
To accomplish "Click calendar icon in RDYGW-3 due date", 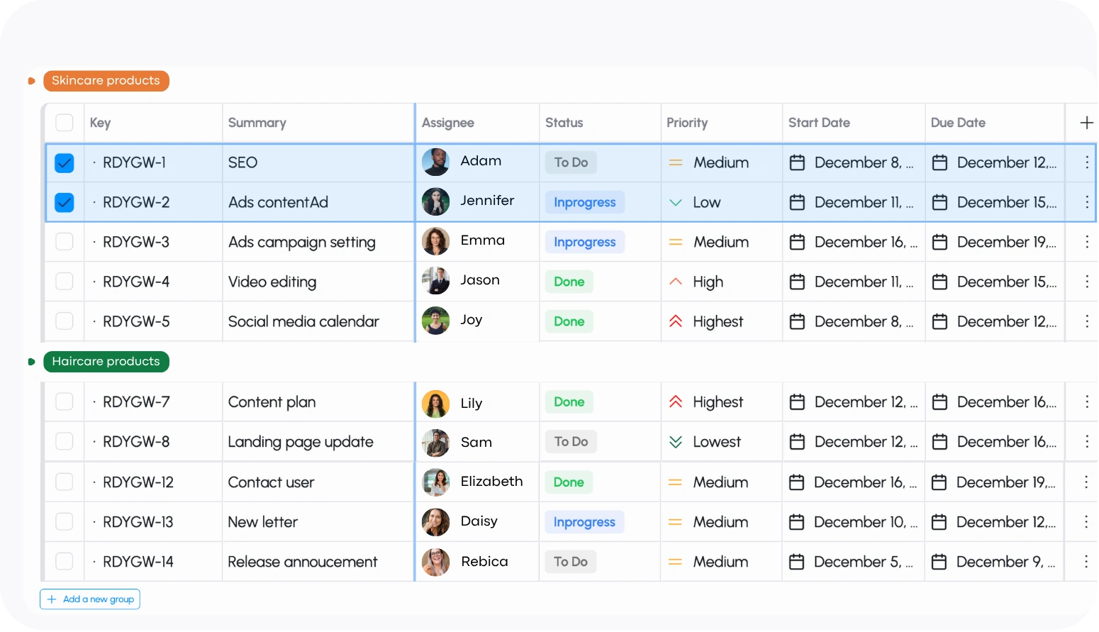I will 939,242.
